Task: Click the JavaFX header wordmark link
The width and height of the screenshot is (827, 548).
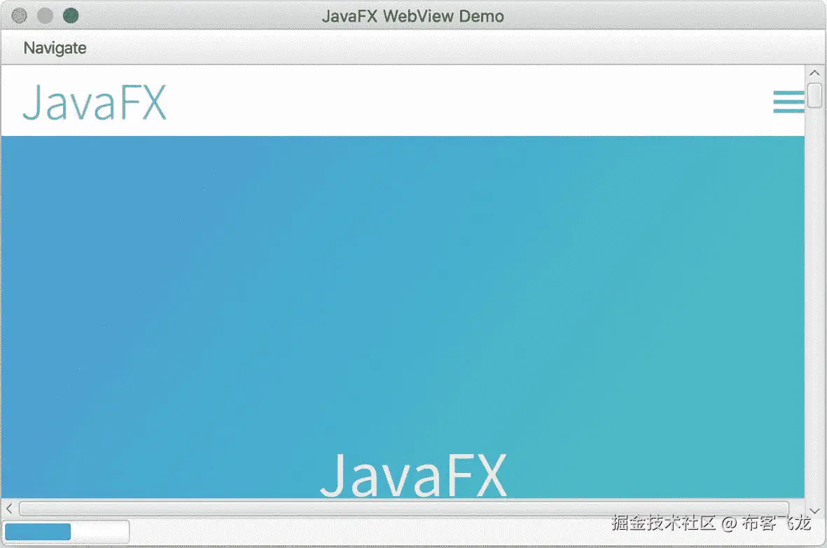Action: click(x=93, y=102)
